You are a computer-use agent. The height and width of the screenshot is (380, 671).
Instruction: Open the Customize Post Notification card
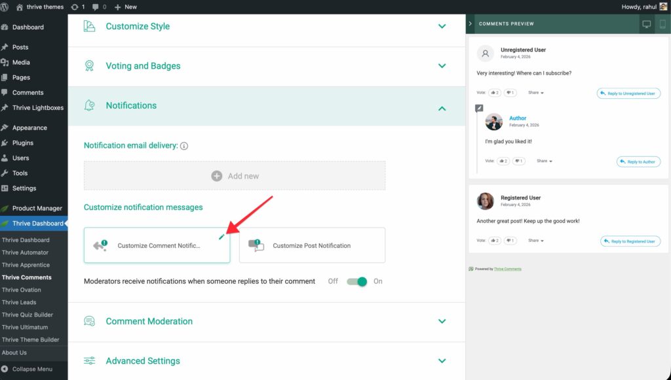[x=312, y=246]
